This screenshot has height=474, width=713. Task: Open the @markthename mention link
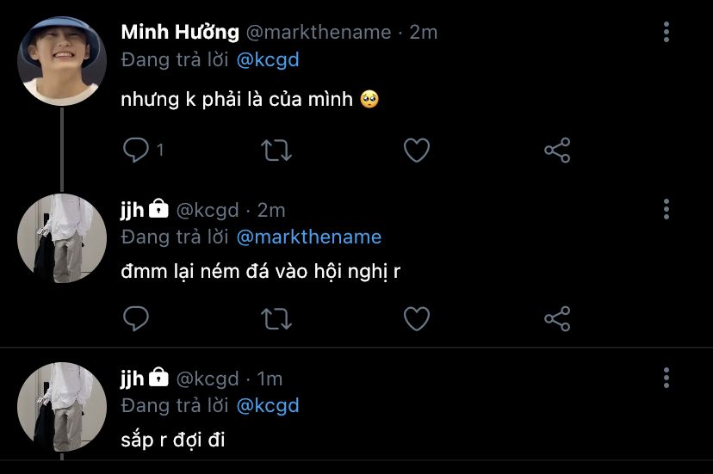pyautogui.click(x=308, y=237)
